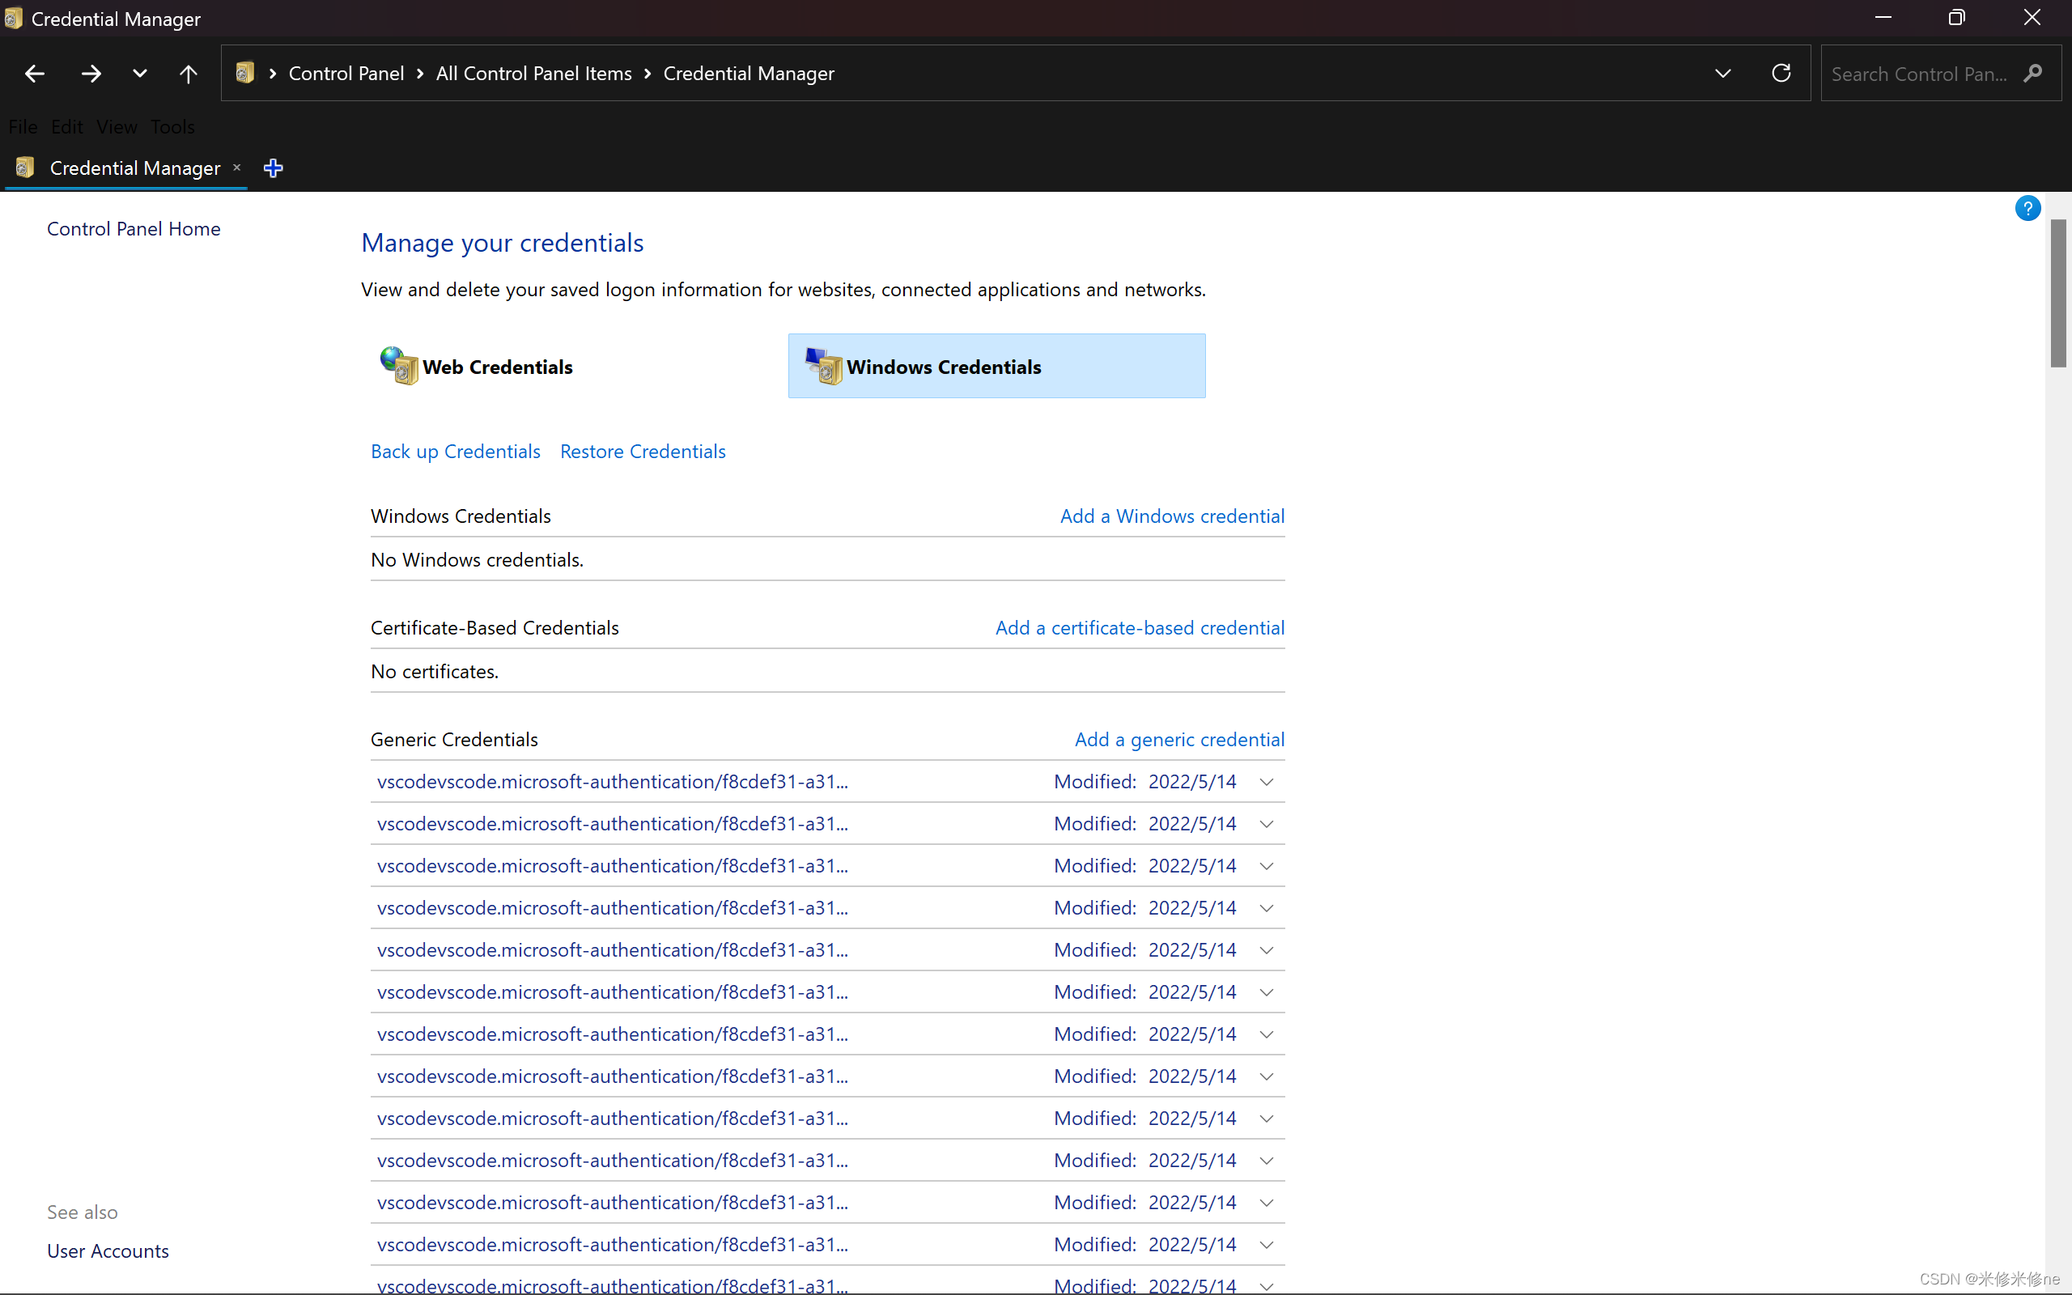Go up to All Control Panel Items
This screenshot has width=2072, height=1295.
pos(189,74)
